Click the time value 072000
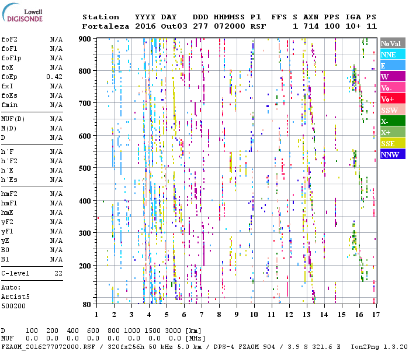This screenshot has width=409, height=351. 230,26
